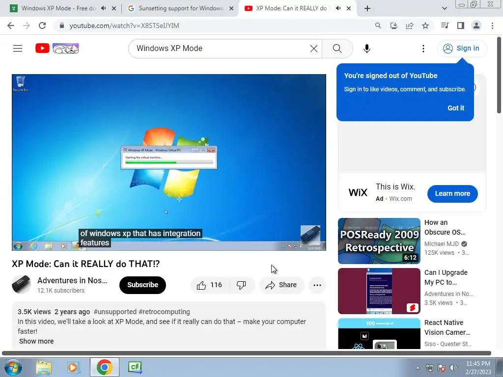Click Learn more on Wix ad
Viewport: 503px width, 377px height.
(452, 193)
